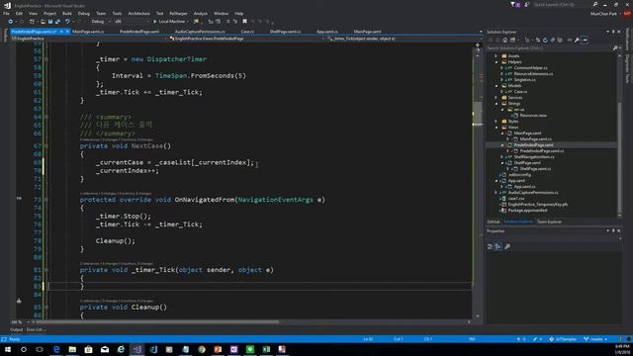This screenshot has height=356, width=633.
Task: Click the Save toolbar icon
Action: click(50, 22)
